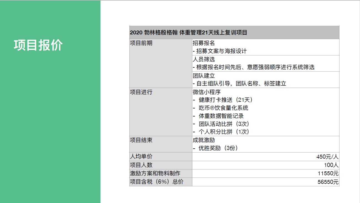
Task: Select the 吃币®饮食量化系统 bullet line
Action: [x=220, y=108]
